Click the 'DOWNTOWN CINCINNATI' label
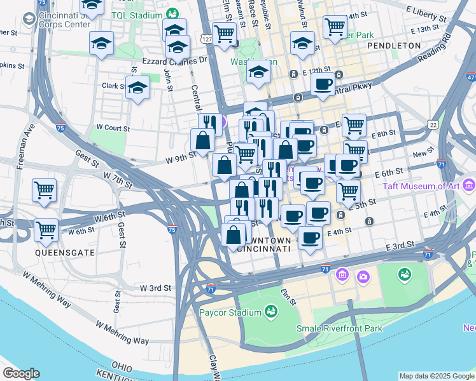Image resolution: width=476 pixels, height=381 pixels. click(x=264, y=244)
